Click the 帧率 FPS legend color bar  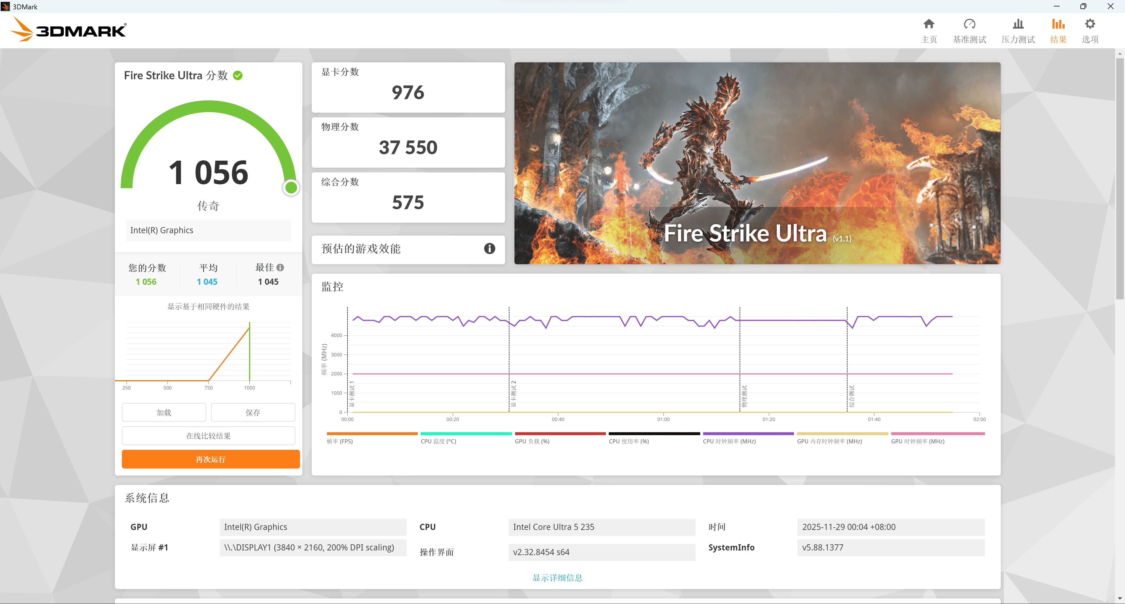(x=372, y=433)
